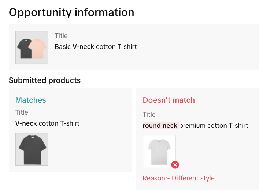Click "Reason:- Different style" text
This screenshot has height=191, width=270.
pyautogui.click(x=178, y=178)
